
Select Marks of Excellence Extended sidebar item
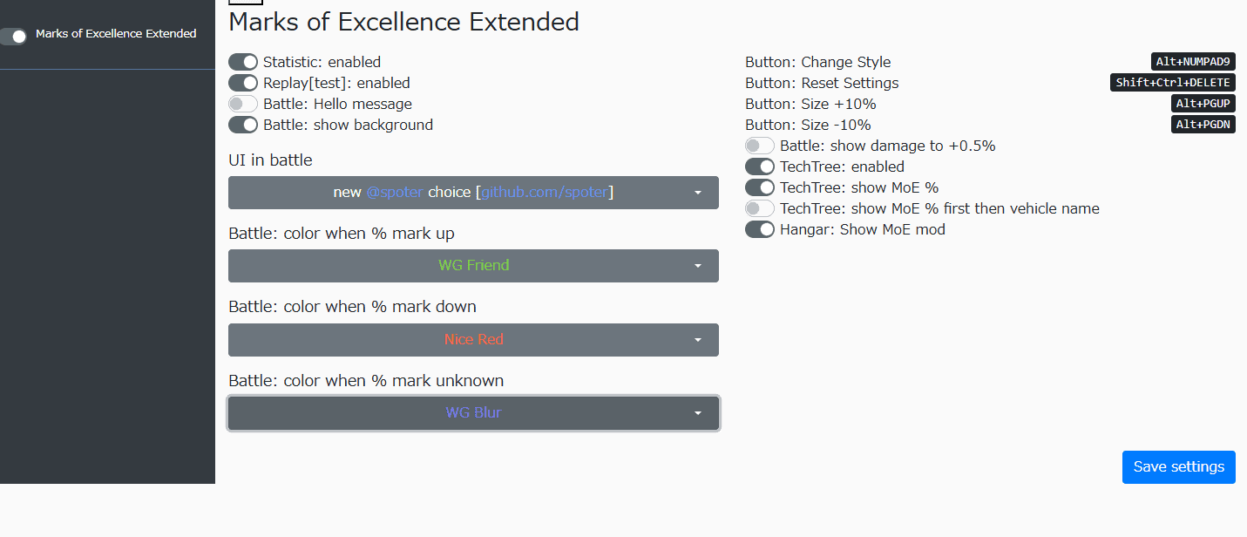(116, 34)
